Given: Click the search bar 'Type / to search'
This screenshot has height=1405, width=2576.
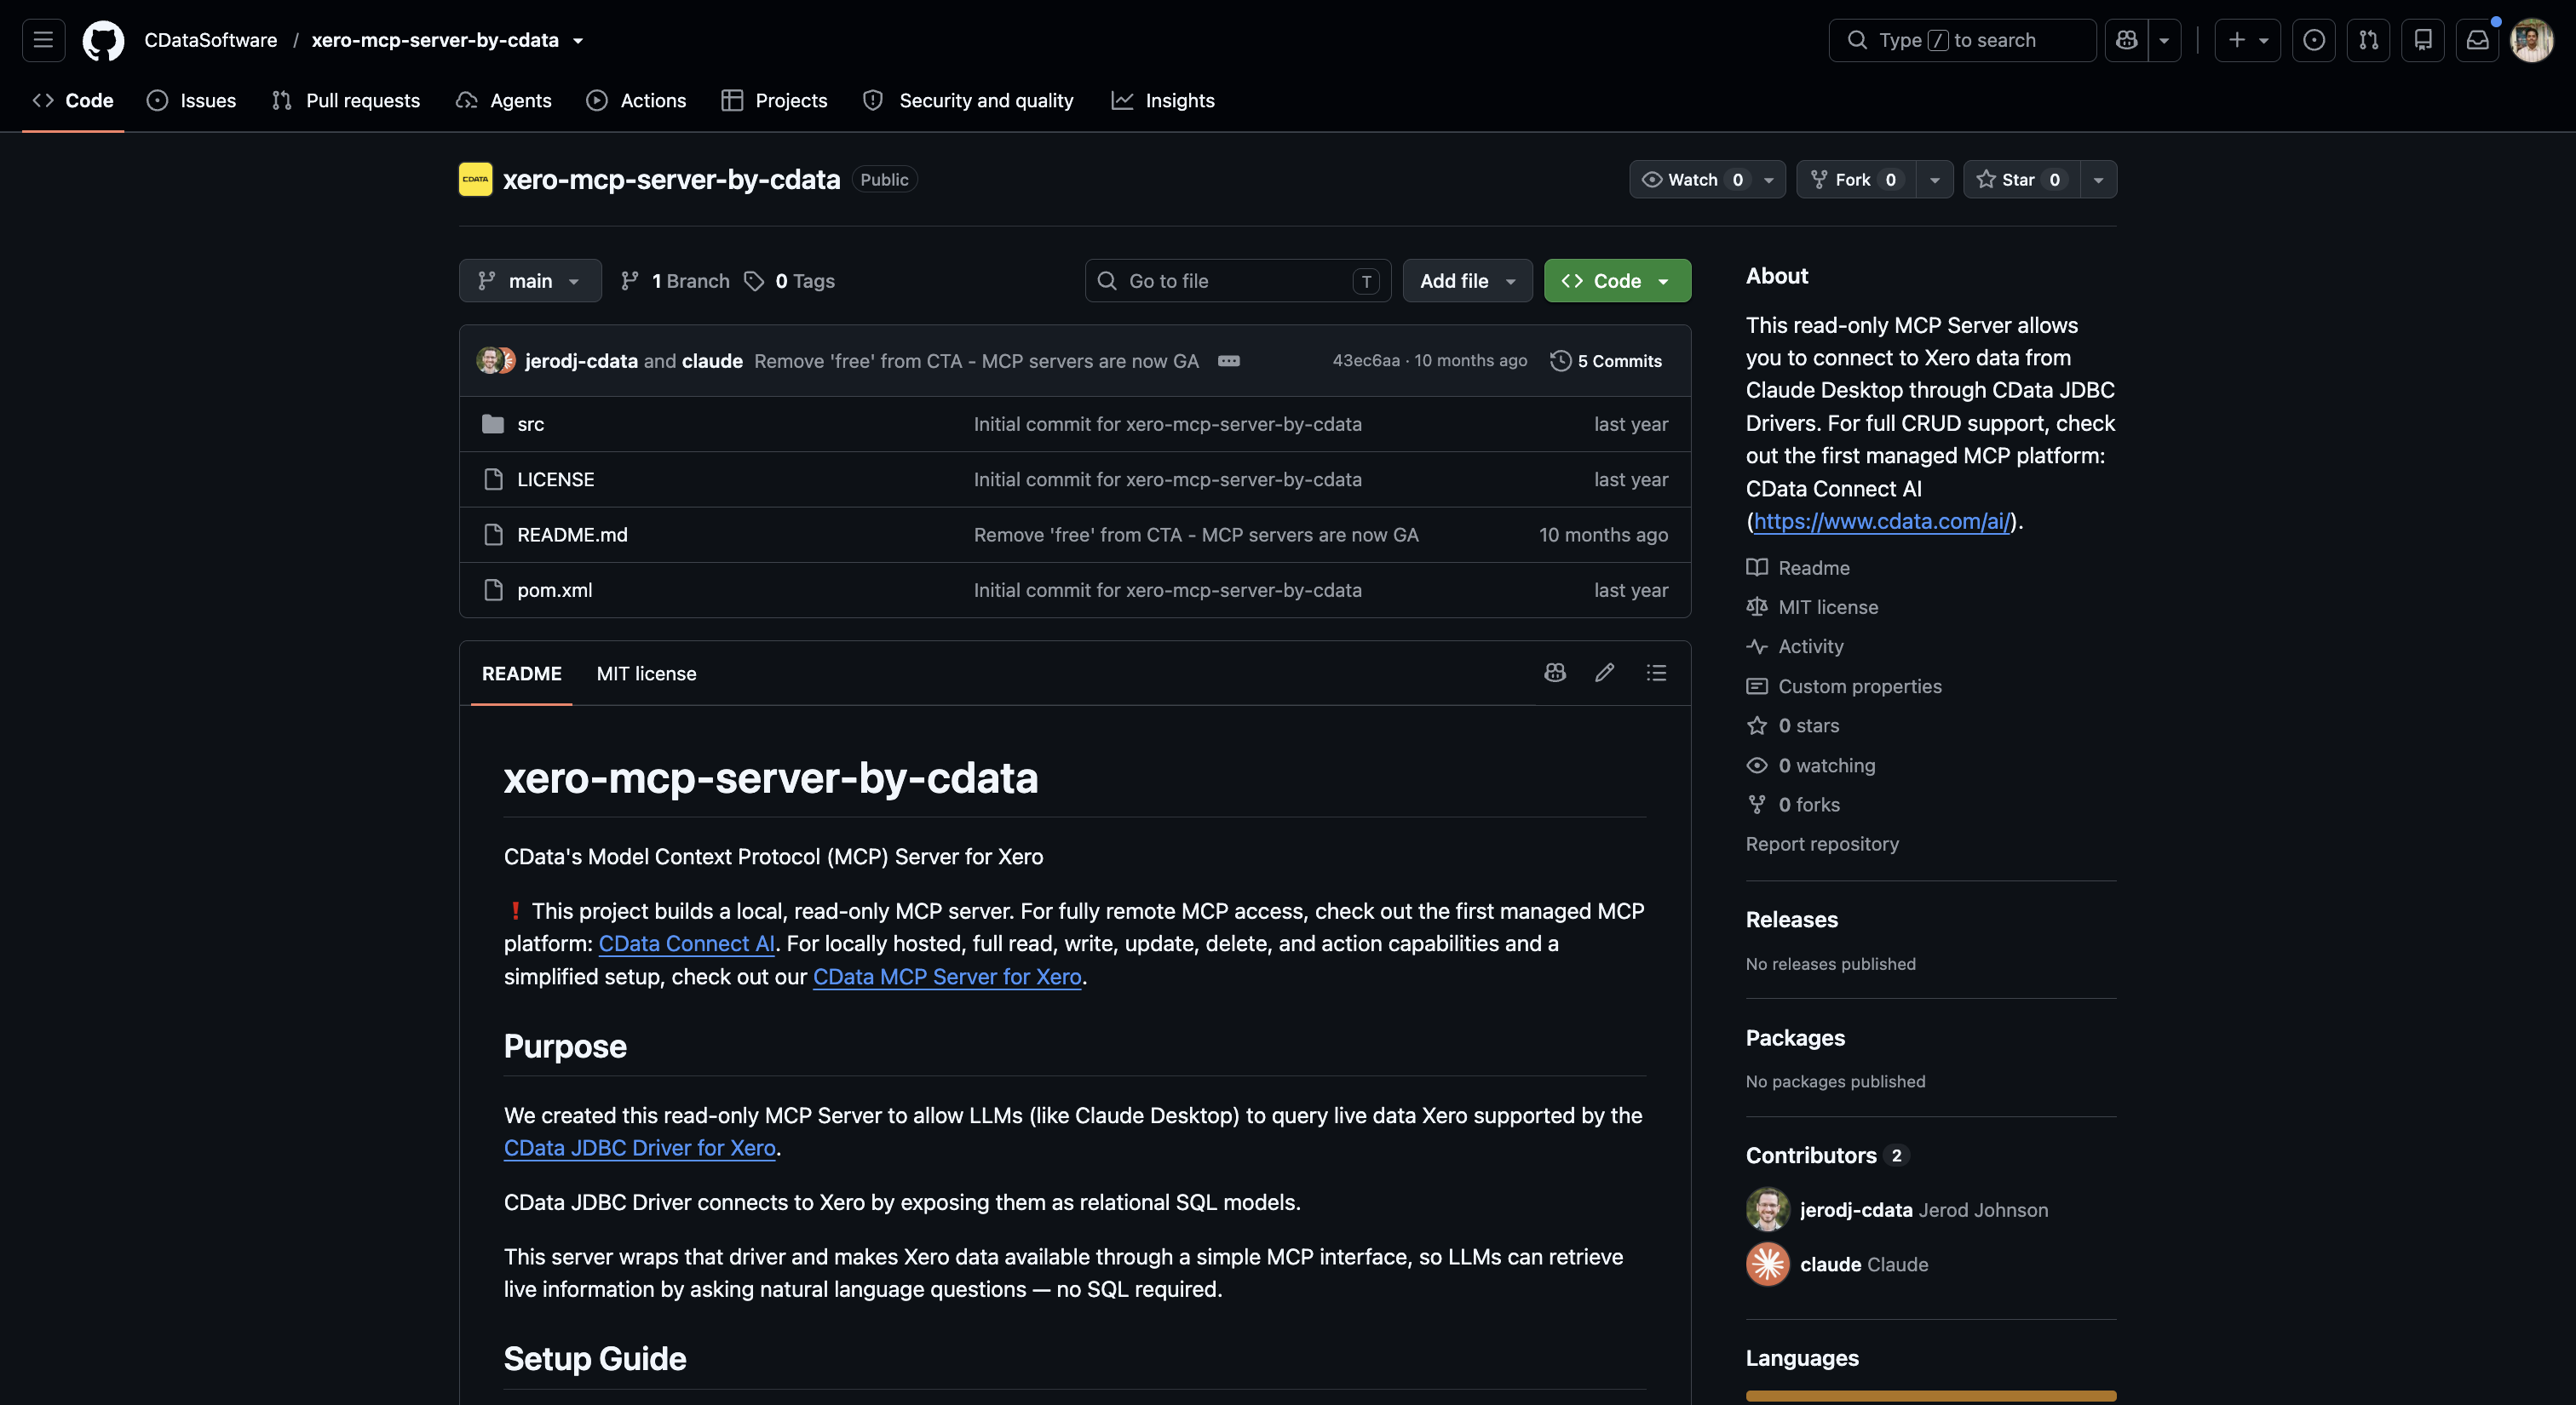Looking at the screenshot, I should 1962,40.
